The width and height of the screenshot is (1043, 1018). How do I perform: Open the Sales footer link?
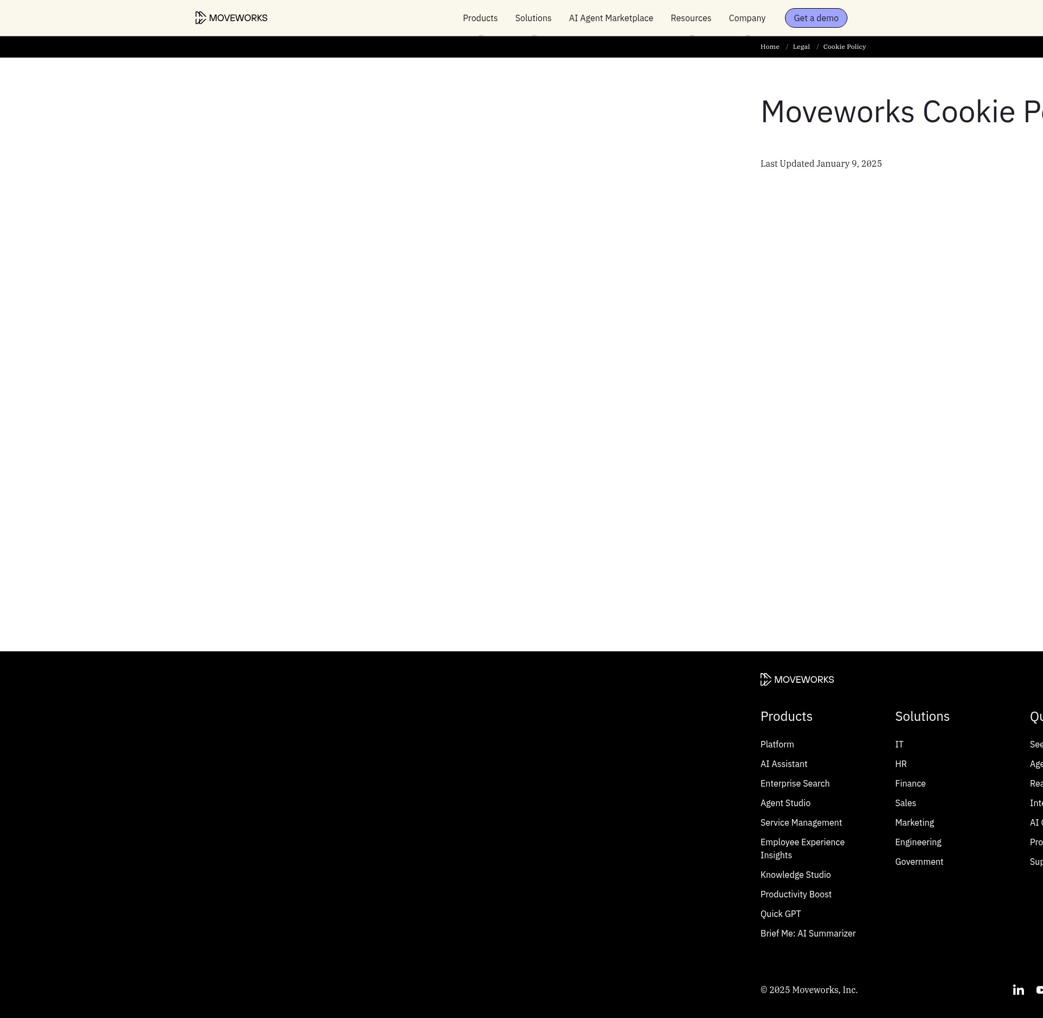906,803
